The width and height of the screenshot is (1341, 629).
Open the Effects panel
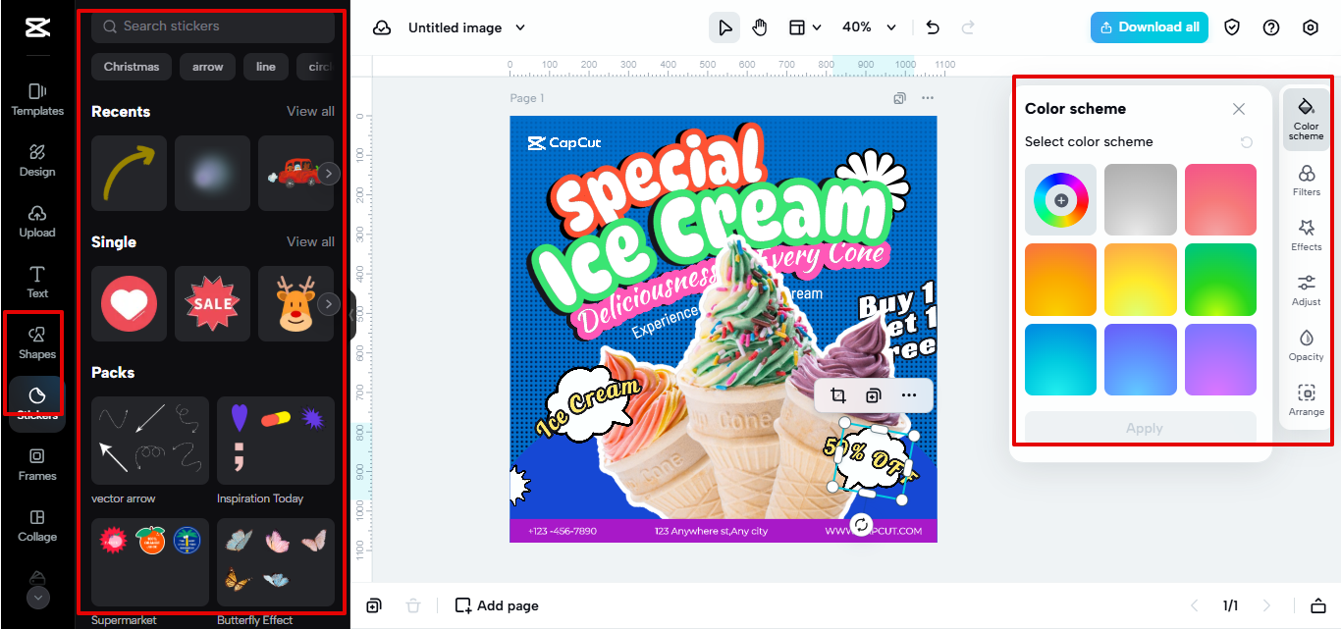pos(1306,234)
